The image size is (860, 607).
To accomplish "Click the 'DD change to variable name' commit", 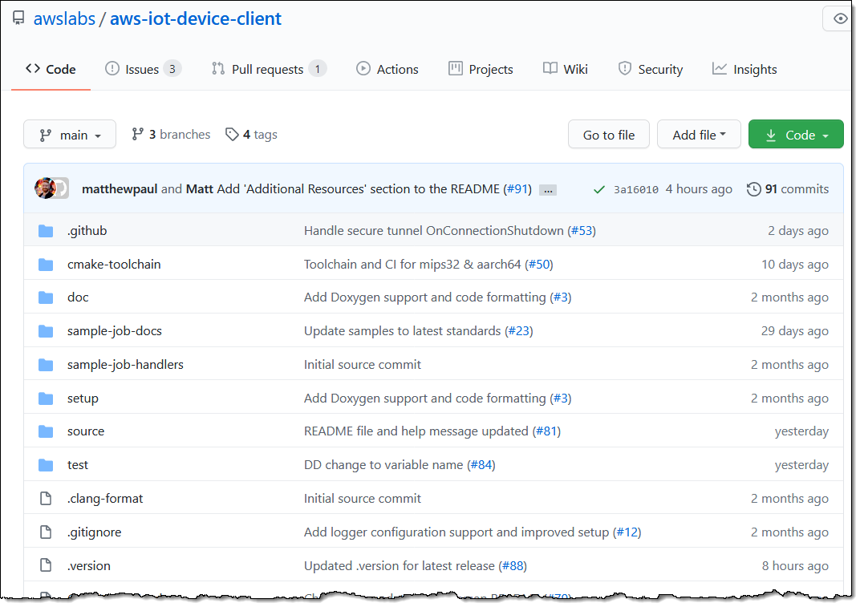I will 383,465.
